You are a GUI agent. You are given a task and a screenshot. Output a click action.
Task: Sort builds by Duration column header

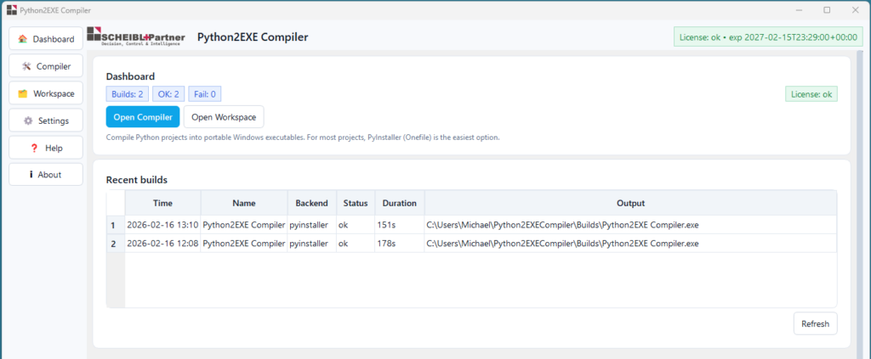point(400,203)
